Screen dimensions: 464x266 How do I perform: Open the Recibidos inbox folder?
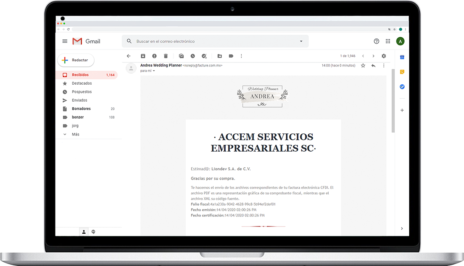80,75
